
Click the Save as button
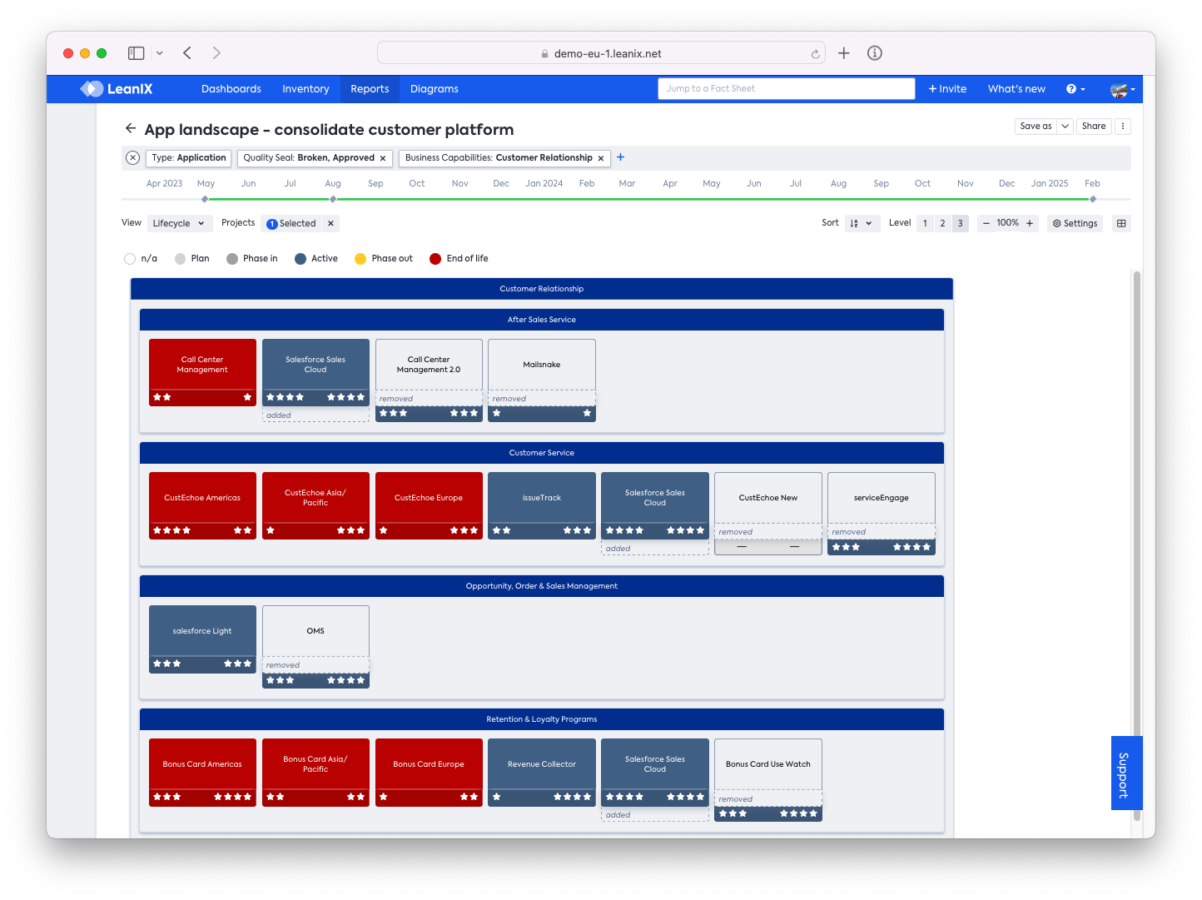1036,127
